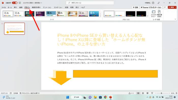The image size is (178, 100).
Task: Click the body paragraph text on the slide
Action: coord(102,58)
